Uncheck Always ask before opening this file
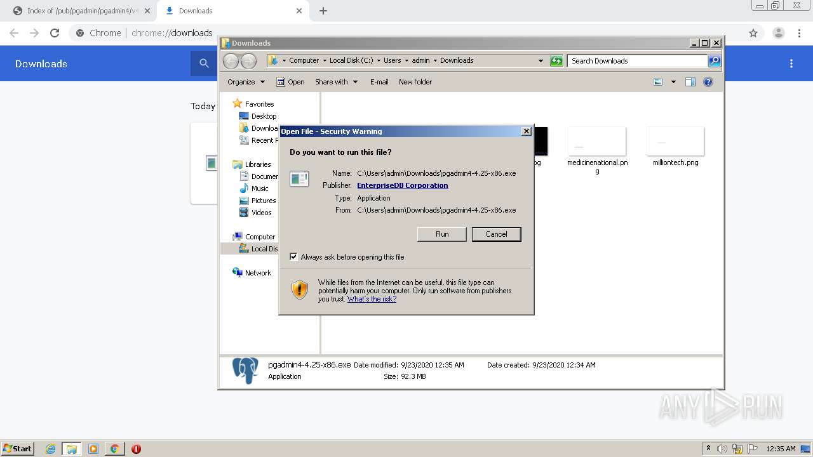 [293, 257]
